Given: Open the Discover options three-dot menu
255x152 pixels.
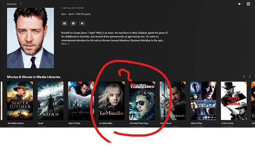Looking at the screenshot, I should (x=21, y=4).
